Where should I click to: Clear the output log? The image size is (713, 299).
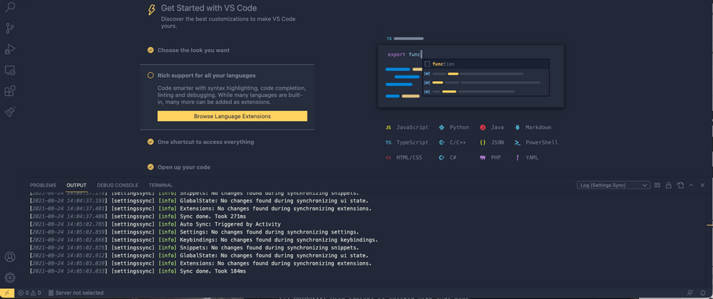pos(657,185)
